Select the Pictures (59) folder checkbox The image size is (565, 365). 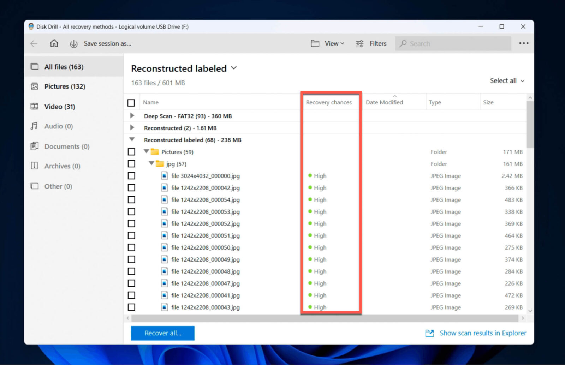click(x=131, y=151)
